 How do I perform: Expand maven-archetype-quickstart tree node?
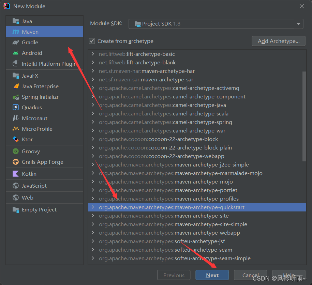93,207
